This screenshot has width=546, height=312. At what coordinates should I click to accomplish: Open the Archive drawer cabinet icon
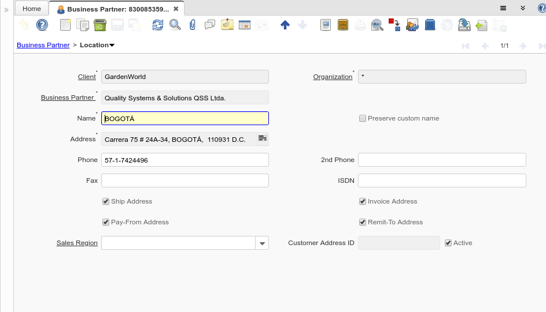point(343,25)
